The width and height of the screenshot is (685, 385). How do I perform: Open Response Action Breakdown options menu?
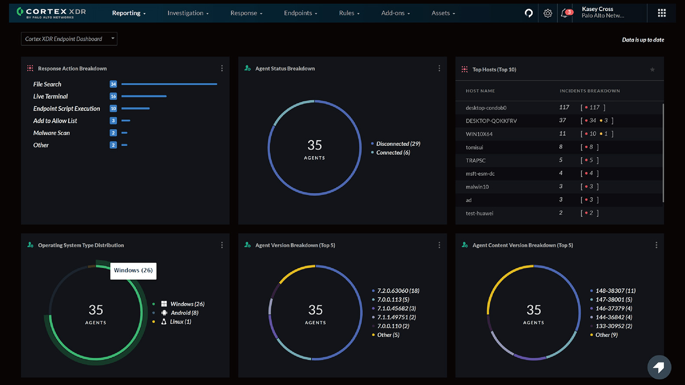[222, 68]
